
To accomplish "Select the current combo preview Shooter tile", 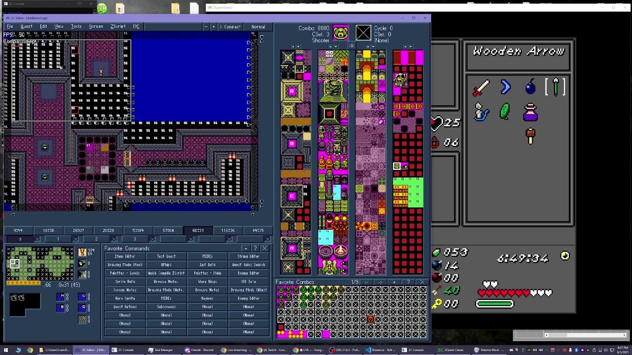I will [341, 33].
